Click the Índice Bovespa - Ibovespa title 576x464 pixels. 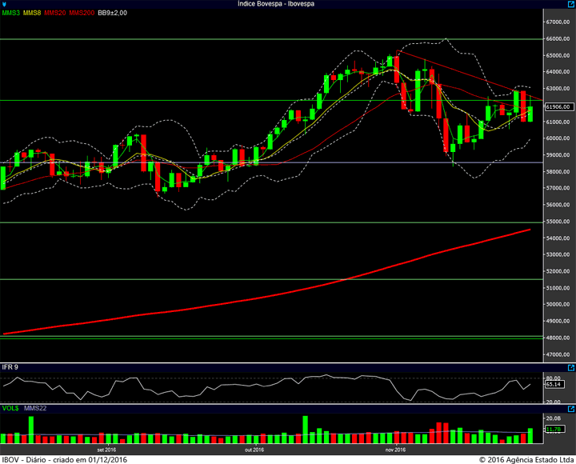[276, 4]
